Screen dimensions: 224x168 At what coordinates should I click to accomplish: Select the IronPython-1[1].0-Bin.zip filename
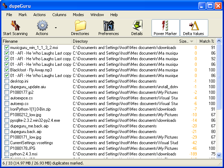30,109
